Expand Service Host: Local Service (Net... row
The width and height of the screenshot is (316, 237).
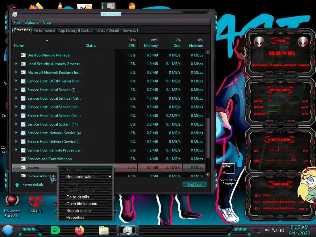click(x=16, y=98)
